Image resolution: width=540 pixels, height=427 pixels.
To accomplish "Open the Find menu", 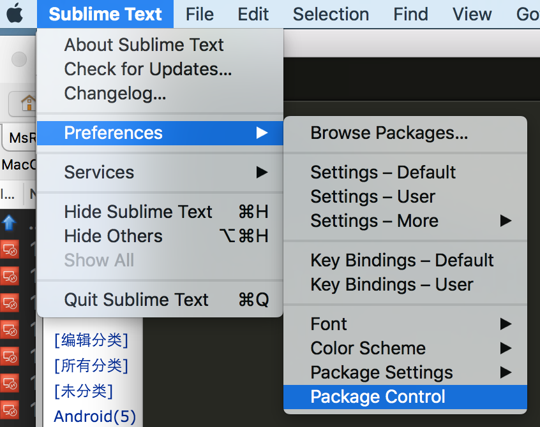I will tap(410, 14).
